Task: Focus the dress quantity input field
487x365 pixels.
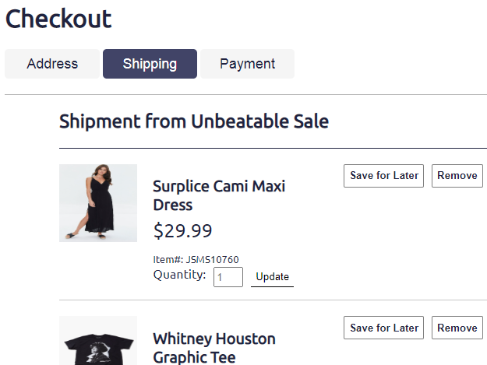Action: [x=228, y=277]
